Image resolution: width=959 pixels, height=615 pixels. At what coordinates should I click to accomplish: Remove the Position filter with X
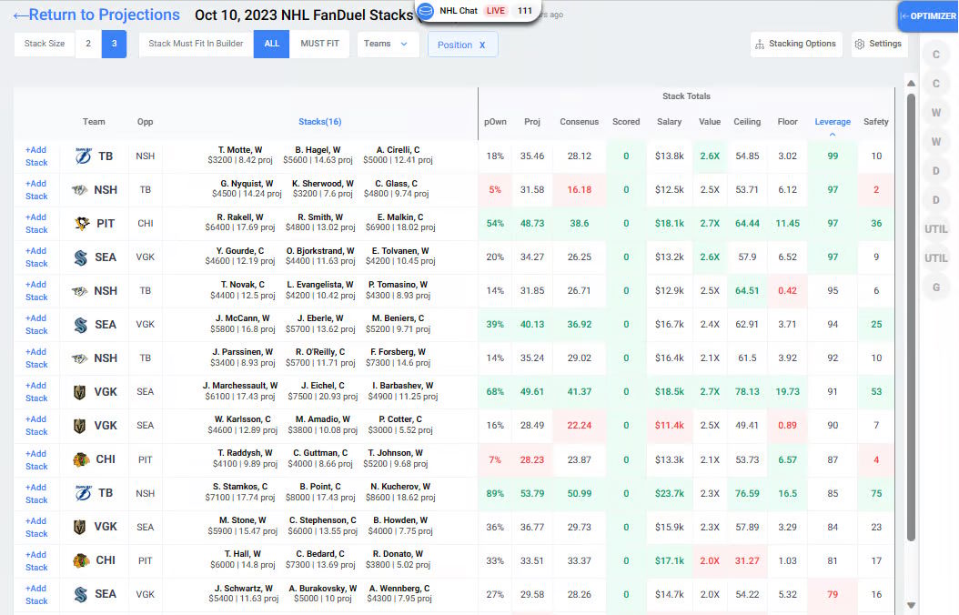coord(482,45)
